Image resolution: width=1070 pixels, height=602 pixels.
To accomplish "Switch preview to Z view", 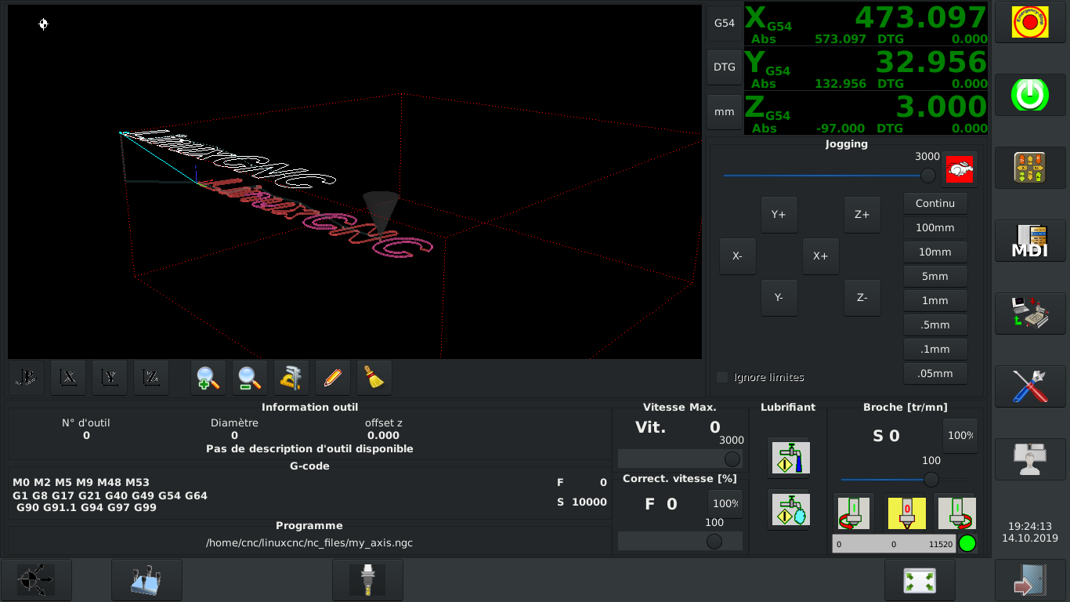I will tap(151, 378).
